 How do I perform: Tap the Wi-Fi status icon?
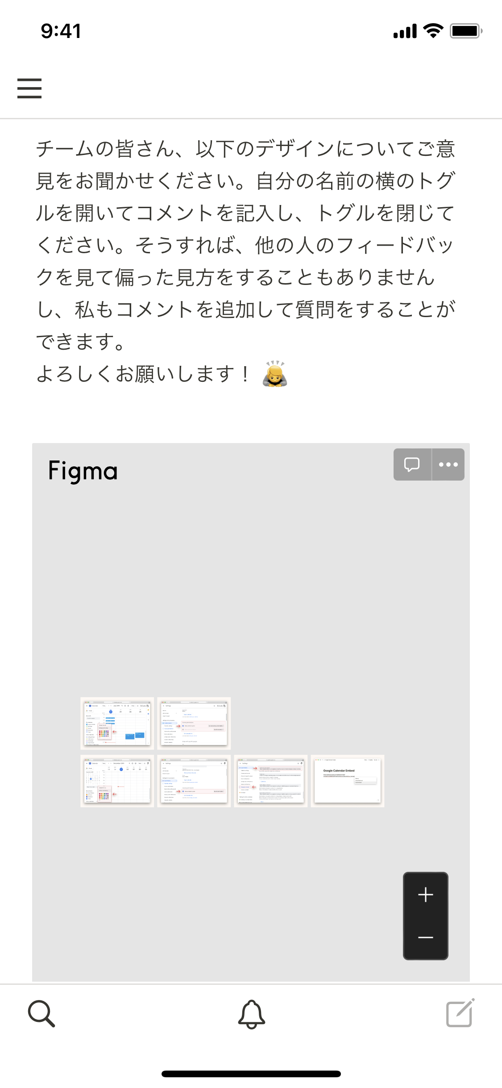pos(433,31)
